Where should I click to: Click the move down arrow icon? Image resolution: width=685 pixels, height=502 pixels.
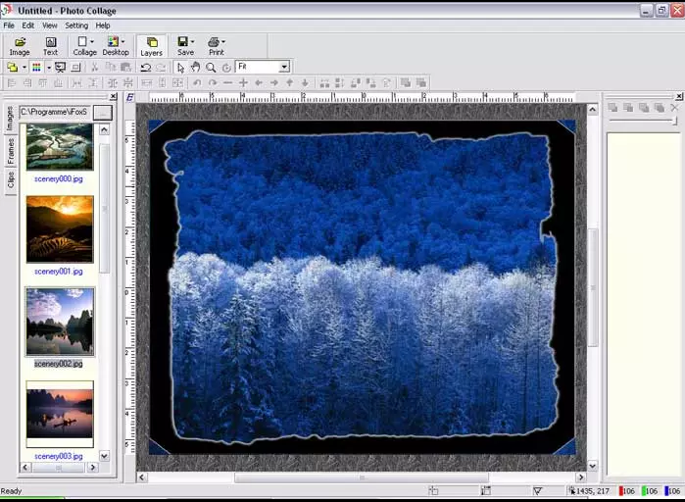point(305,82)
